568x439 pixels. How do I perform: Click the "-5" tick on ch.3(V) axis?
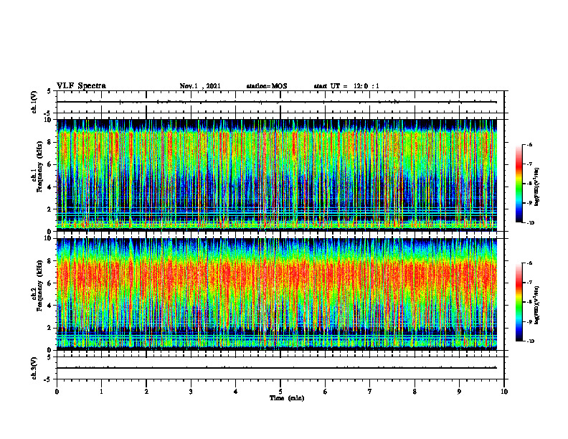(48, 379)
